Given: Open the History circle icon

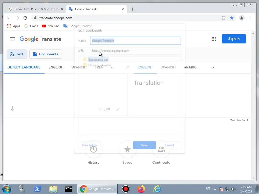Looking at the screenshot, I should click(x=94, y=150).
